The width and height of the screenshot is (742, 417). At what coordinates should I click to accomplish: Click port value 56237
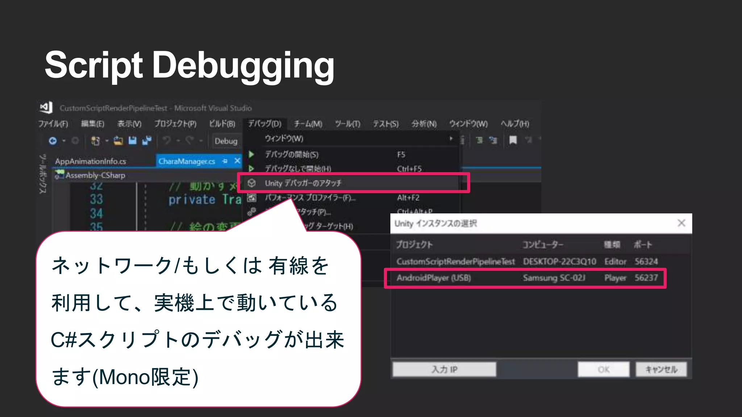tap(646, 278)
